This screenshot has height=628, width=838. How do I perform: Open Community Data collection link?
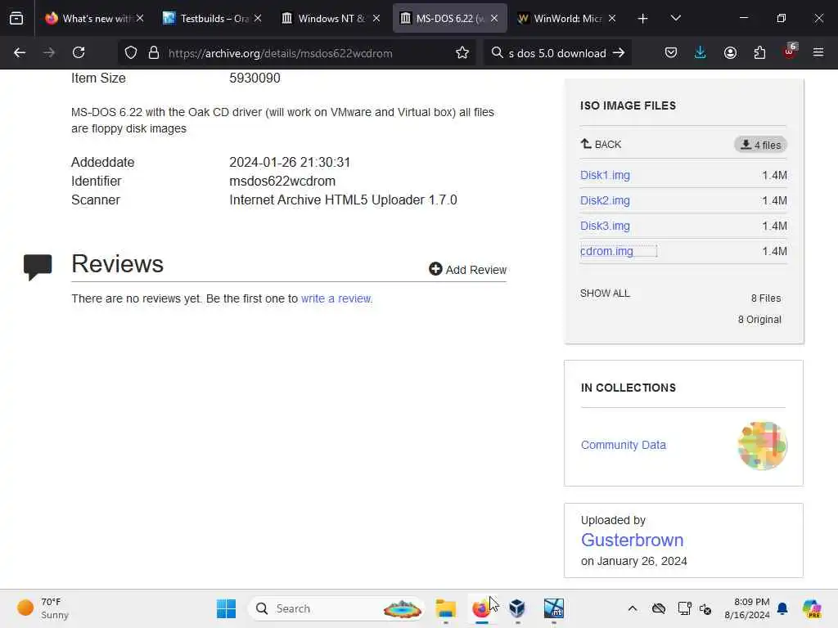(623, 445)
